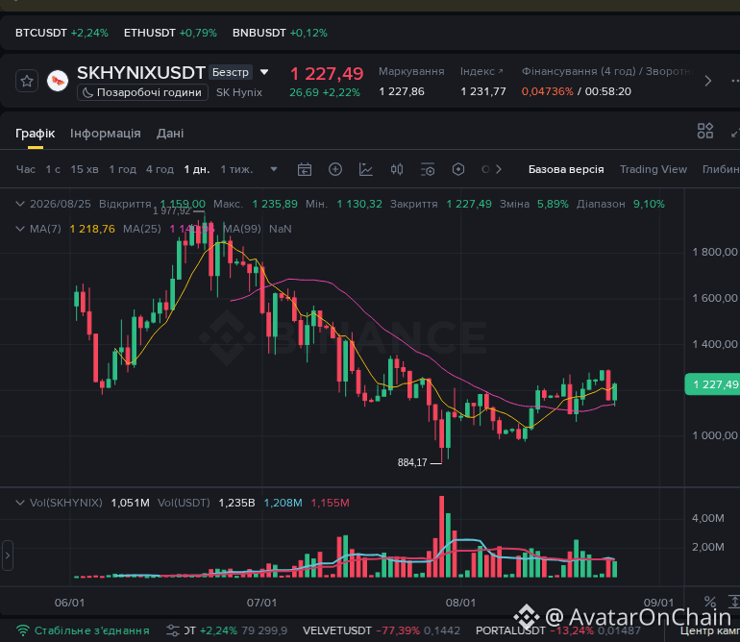This screenshot has width=740, height=642.
Task: Open the SKHYNIXUSDT pair selector dropdown arrow
Action: 264,72
